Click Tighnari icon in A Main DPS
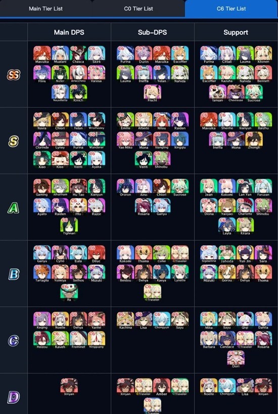The width and height of the screenshot is (278, 414). 69,226
